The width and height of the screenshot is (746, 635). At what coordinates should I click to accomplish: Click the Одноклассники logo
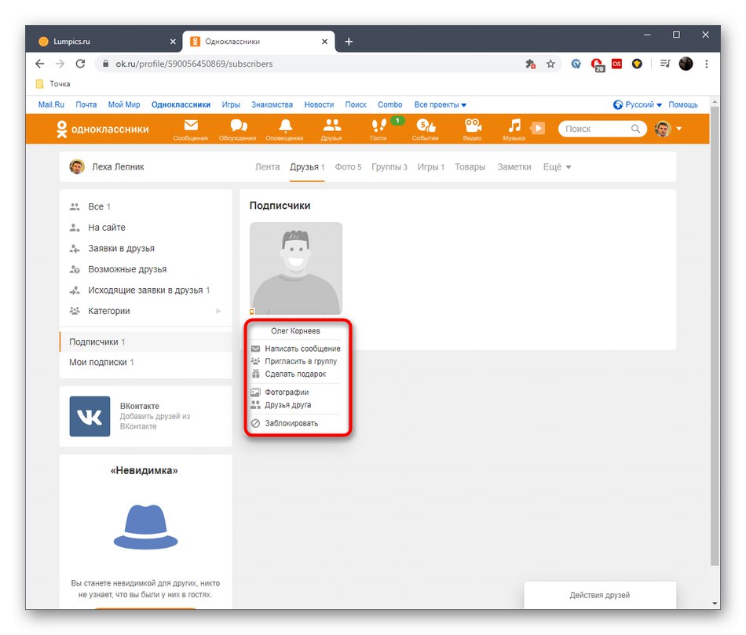tap(103, 129)
